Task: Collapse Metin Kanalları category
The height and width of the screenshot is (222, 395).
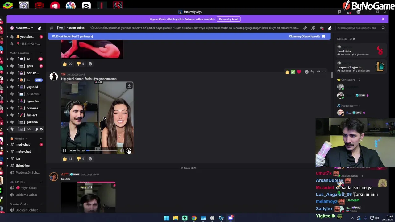Action: 21,53
